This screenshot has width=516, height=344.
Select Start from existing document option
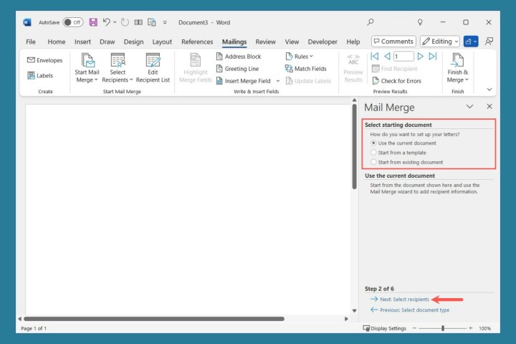[x=373, y=162]
